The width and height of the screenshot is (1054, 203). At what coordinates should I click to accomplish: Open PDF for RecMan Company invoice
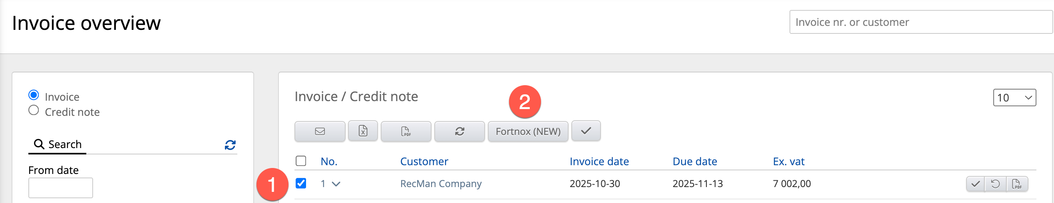coord(1016,184)
